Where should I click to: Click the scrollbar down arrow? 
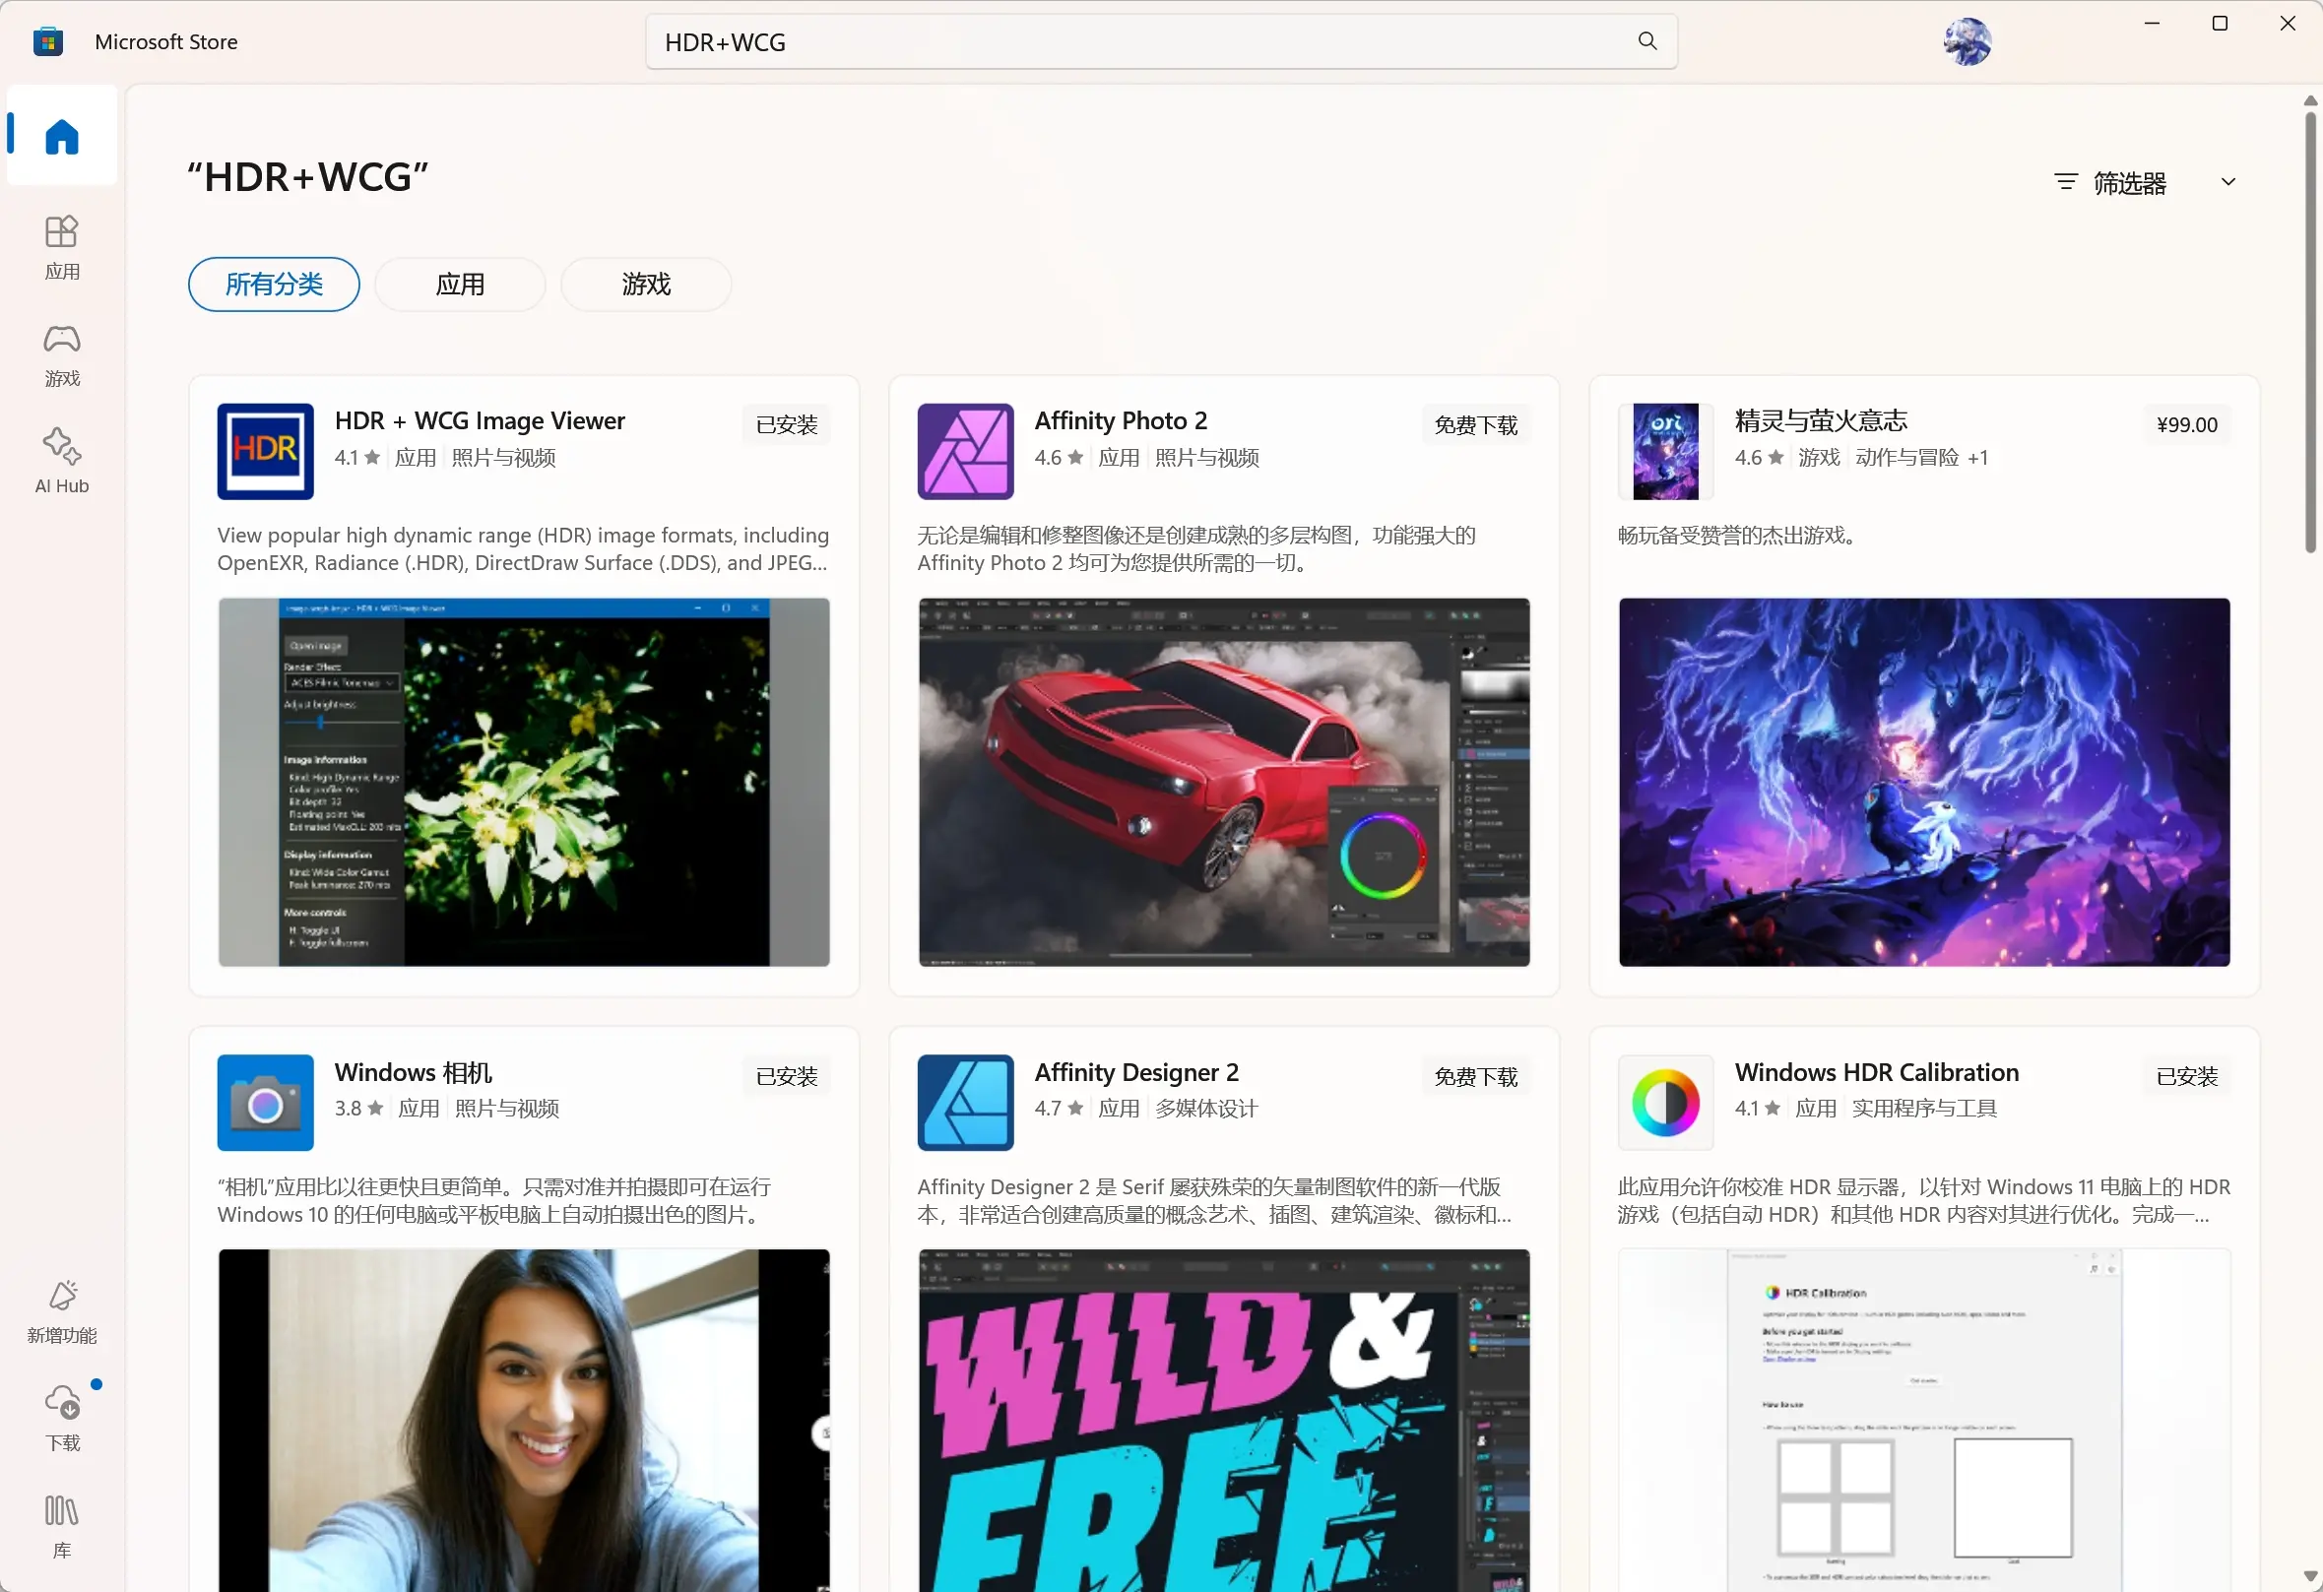(2310, 1577)
